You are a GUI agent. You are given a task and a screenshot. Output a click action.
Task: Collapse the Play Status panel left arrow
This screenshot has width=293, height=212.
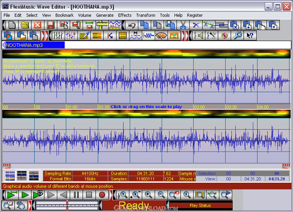[168, 205]
